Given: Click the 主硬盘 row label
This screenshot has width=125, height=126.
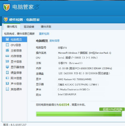Looking at the screenshot, I should [x=40, y=74].
